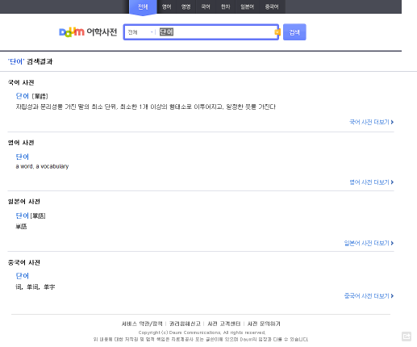
Task: Click the 검색 search button
Action: pos(294,32)
